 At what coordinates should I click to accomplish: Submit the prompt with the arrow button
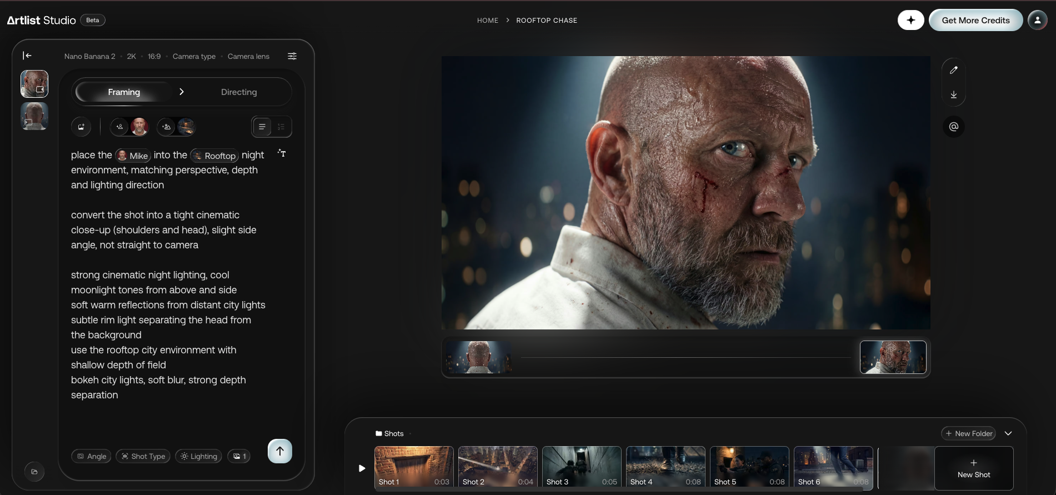click(x=280, y=451)
